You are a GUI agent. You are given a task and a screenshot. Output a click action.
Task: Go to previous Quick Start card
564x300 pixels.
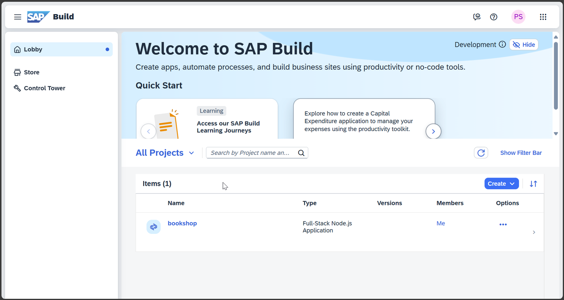point(148,131)
